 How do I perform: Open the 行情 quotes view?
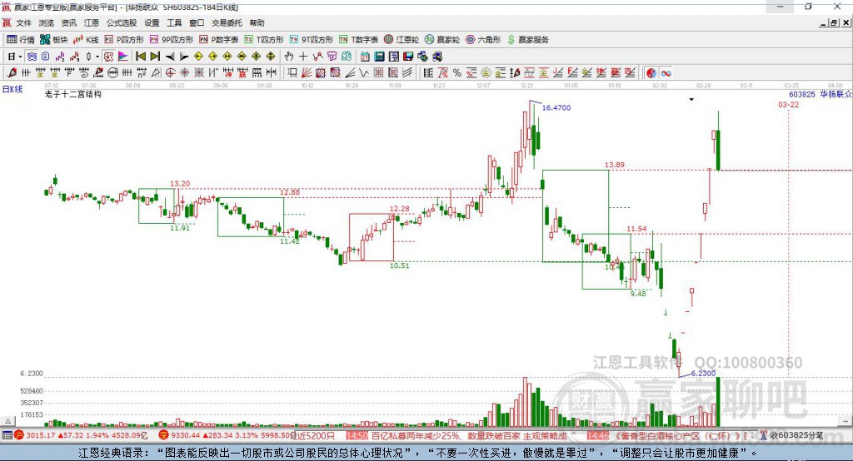point(21,40)
